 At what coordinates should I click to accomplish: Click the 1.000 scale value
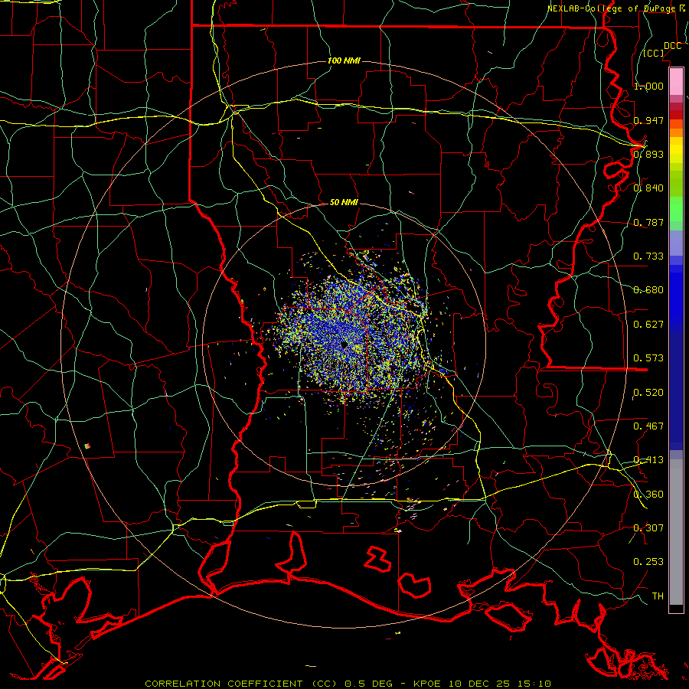[648, 86]
